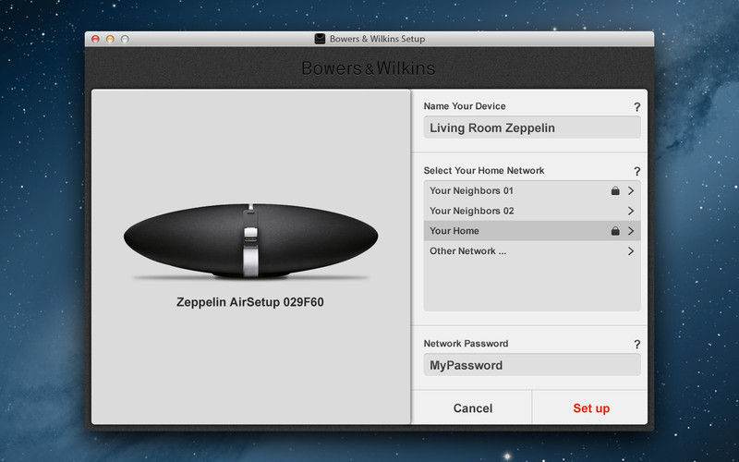
Task: Click the red Set up button
Action: click(x=591, y=407)
